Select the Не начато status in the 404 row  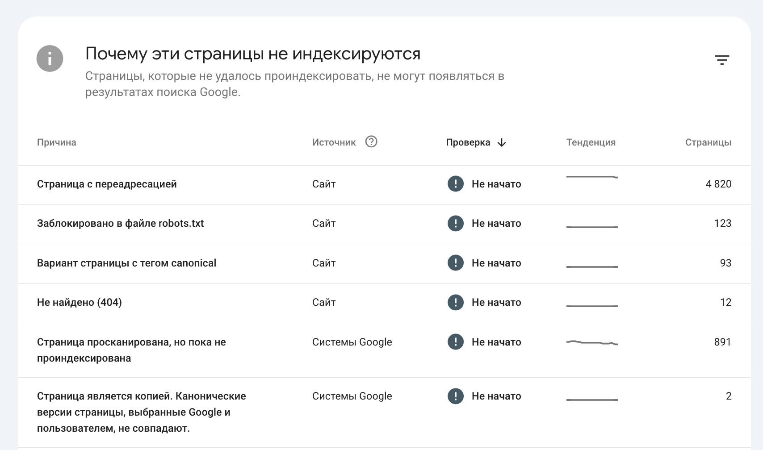click(496, 302)
